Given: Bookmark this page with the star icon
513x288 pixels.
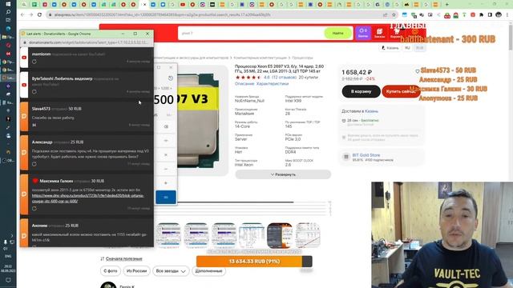Looking at the screenshot, I should tap(394, 14).
